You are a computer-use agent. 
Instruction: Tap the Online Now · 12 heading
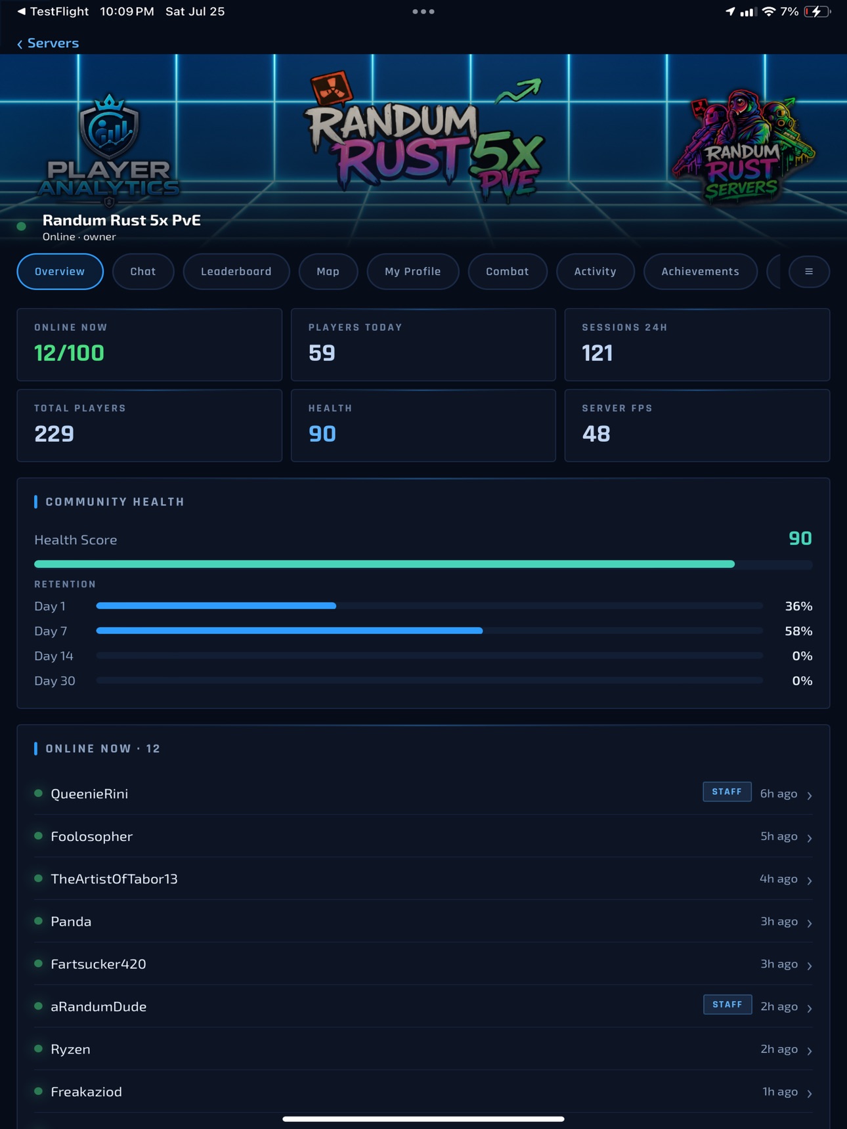click(x=103, y=749)
